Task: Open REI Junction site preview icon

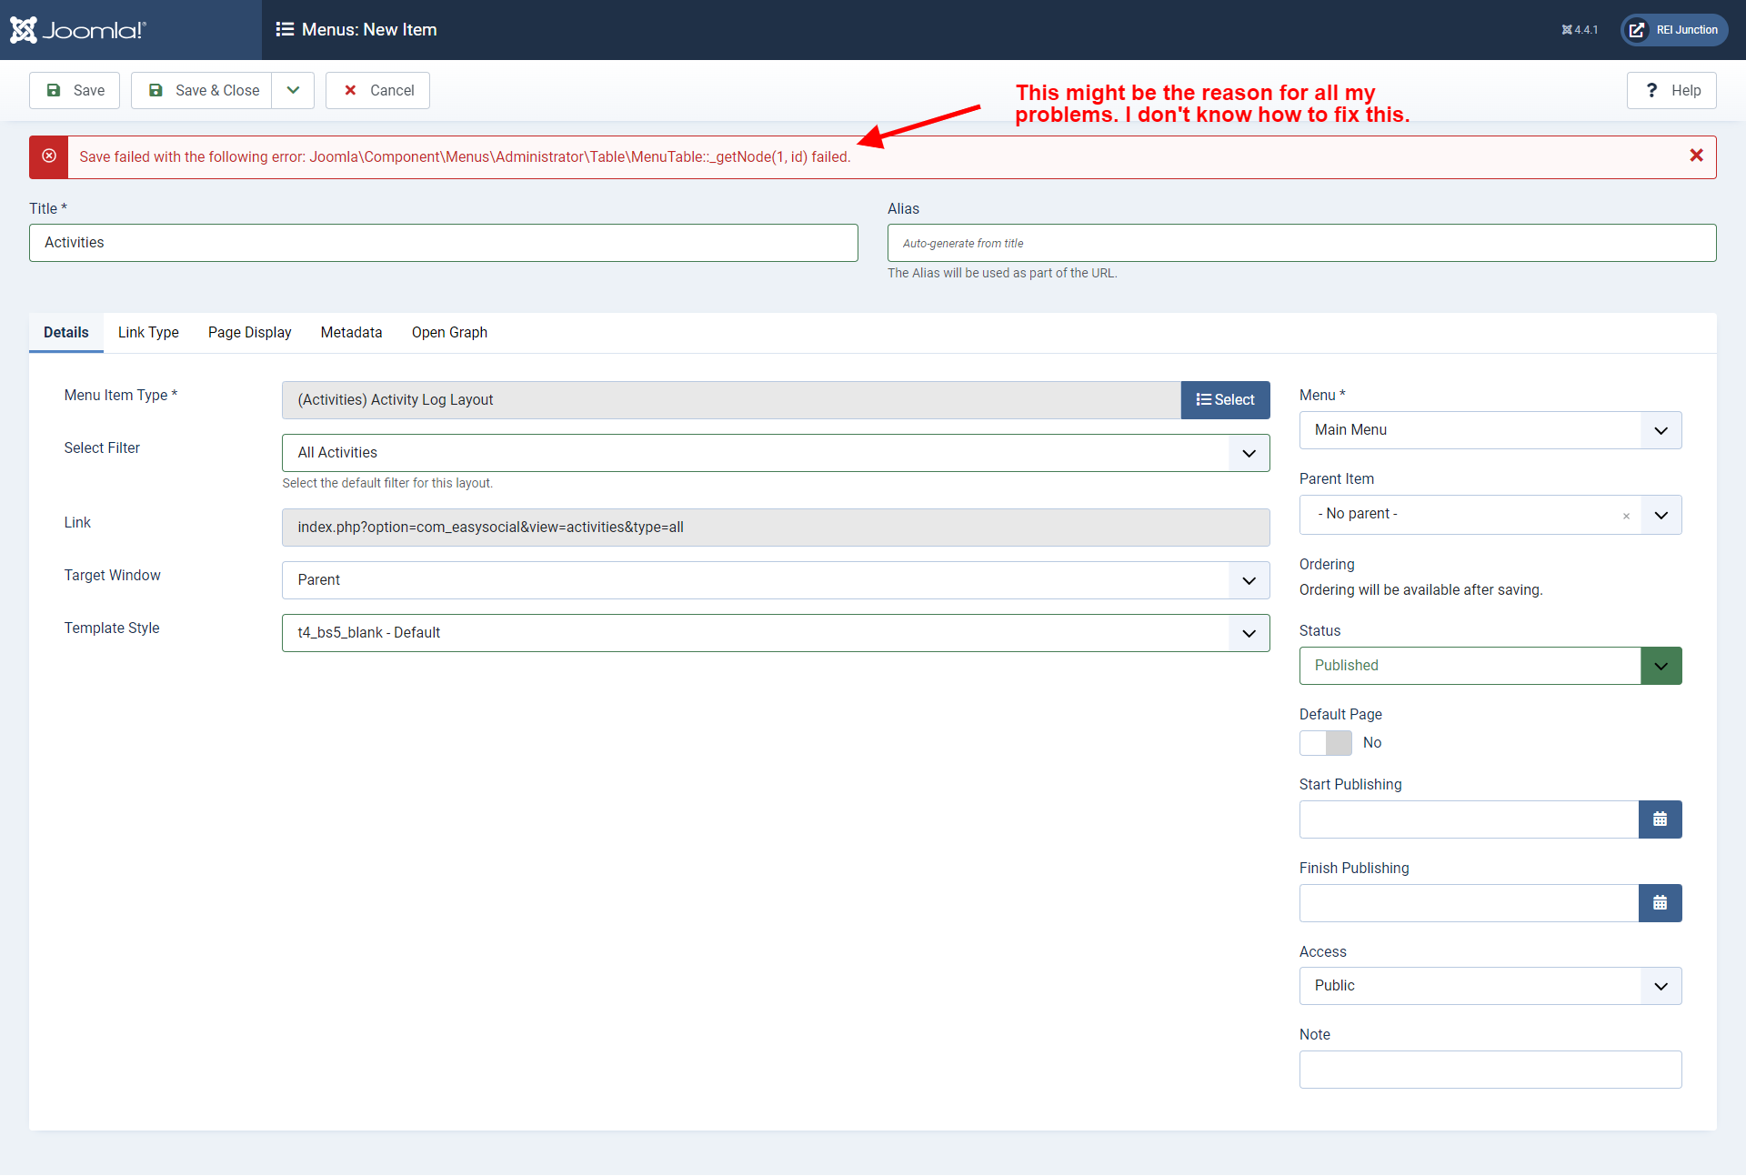Action: click(1637, 30)
